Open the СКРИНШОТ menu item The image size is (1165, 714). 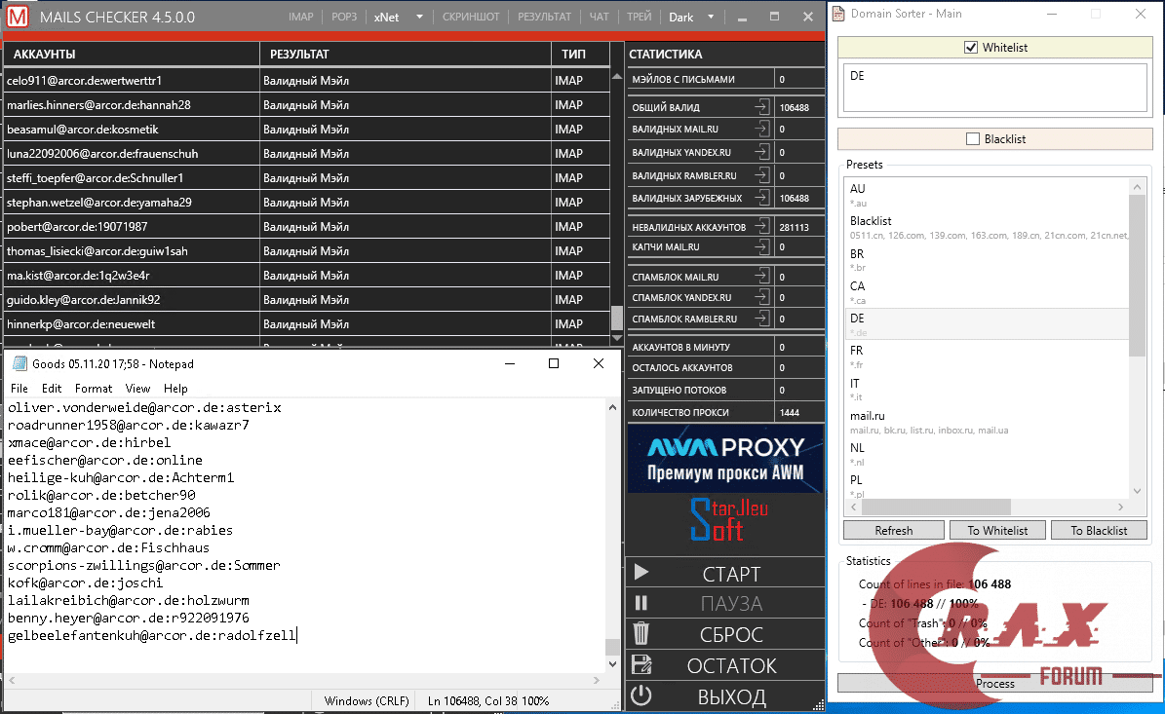point(471,18)
